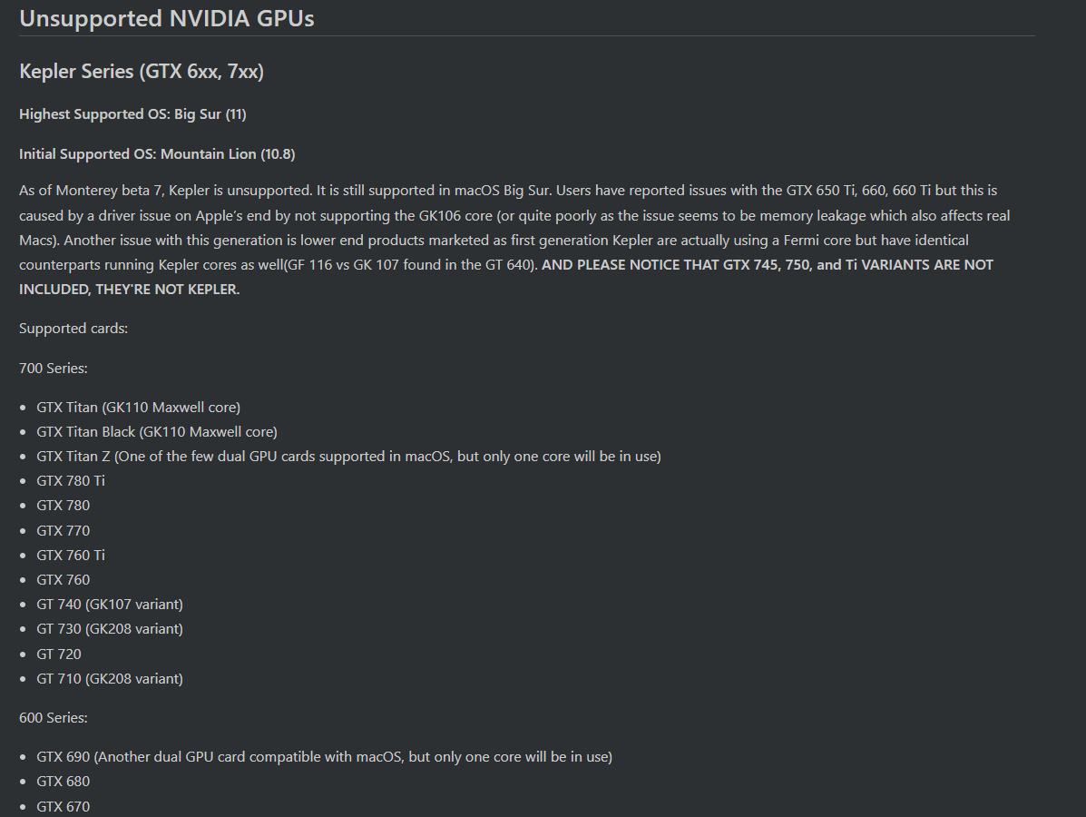
Task: Click the GT 740 (GK107 variant) entry
Action: [110, 605]
